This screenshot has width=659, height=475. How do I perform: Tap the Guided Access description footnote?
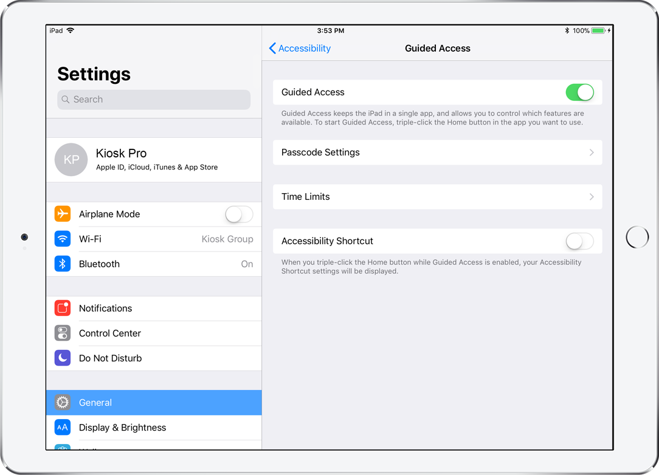click(432, 118)
